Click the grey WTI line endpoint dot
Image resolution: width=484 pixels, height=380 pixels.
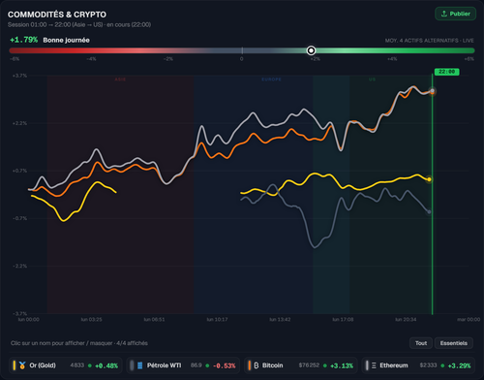point(429,212)
